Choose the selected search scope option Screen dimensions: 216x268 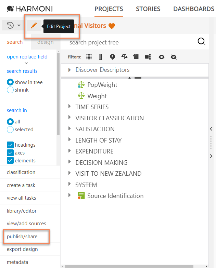(10, 130)
